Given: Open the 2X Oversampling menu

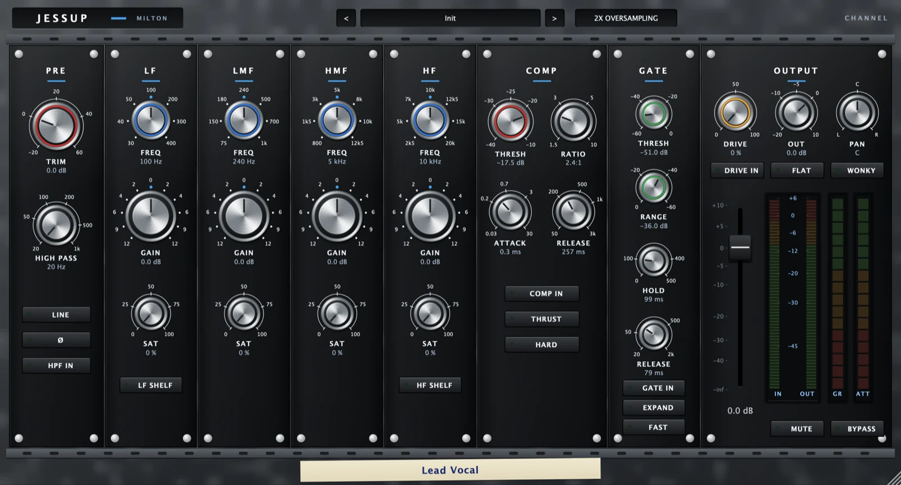Looking at the screenshot, I should coord(626,18).
